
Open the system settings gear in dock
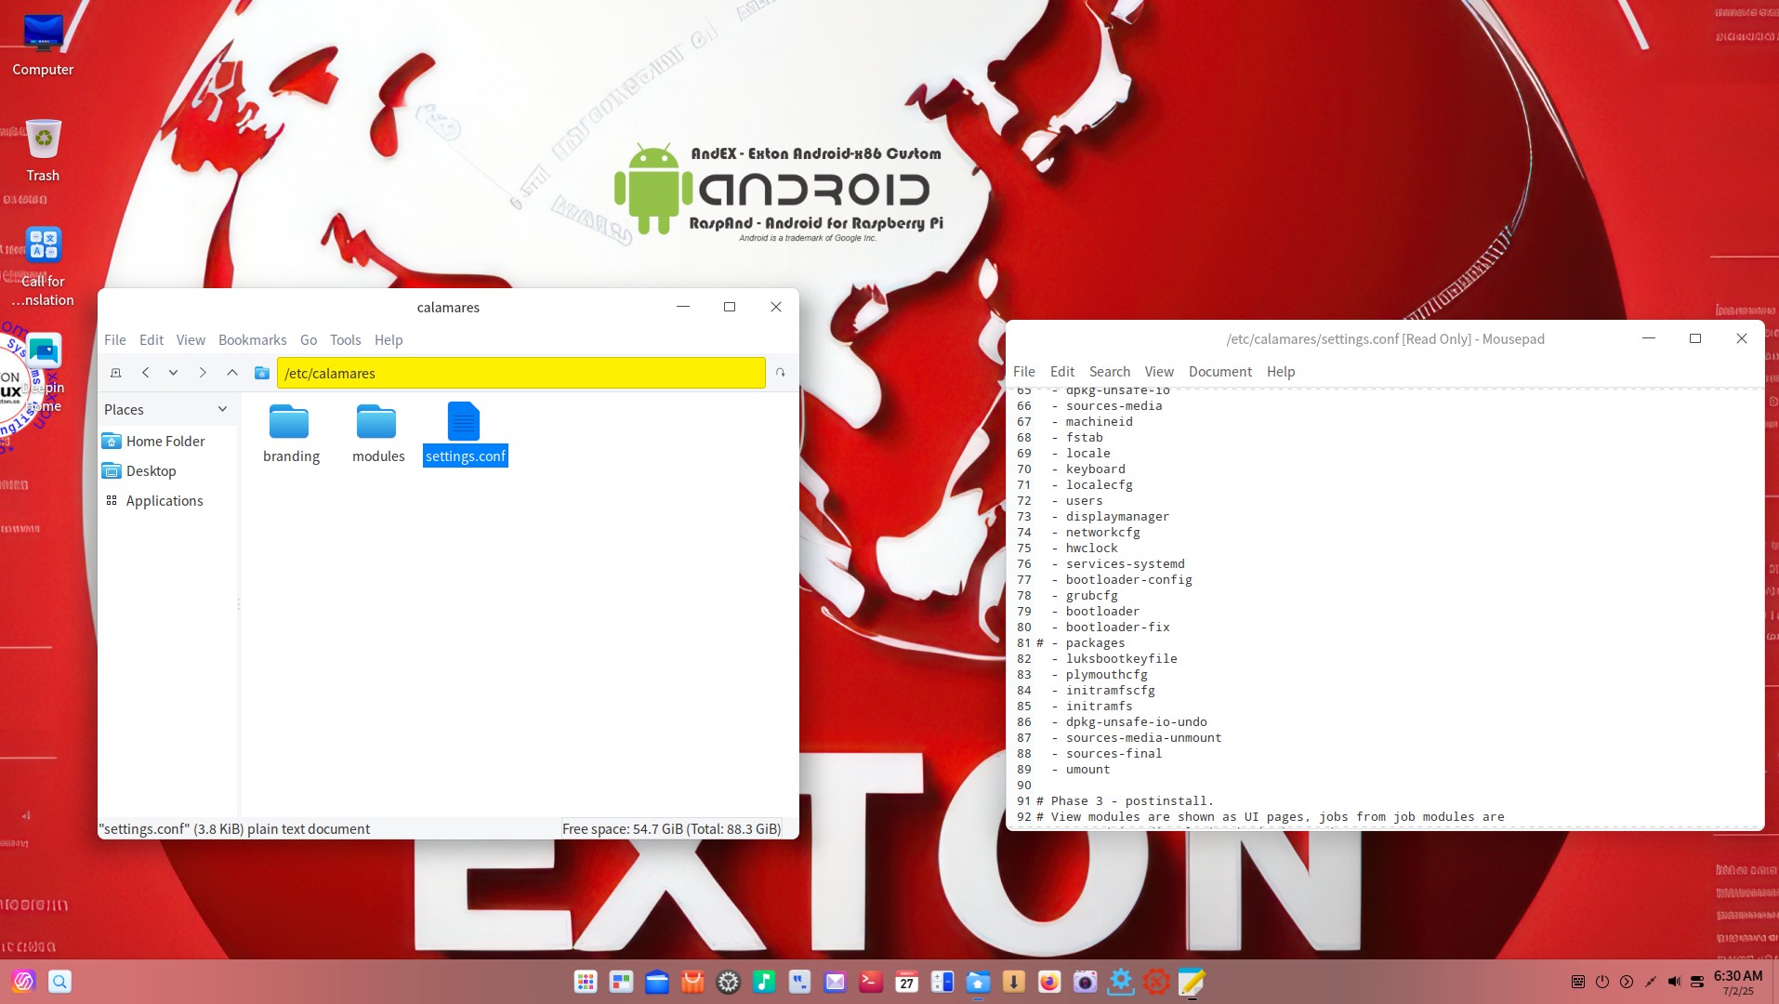pos(729,982)
